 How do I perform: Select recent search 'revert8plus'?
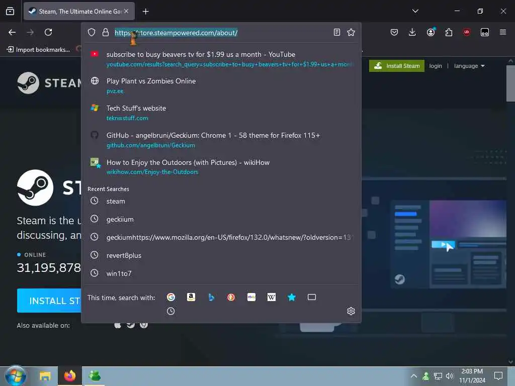point(221,255)
